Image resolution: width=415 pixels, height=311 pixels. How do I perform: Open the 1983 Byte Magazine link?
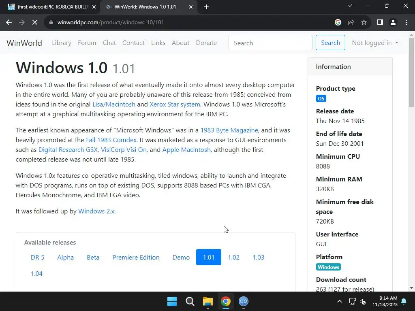(x=229, y=130)
